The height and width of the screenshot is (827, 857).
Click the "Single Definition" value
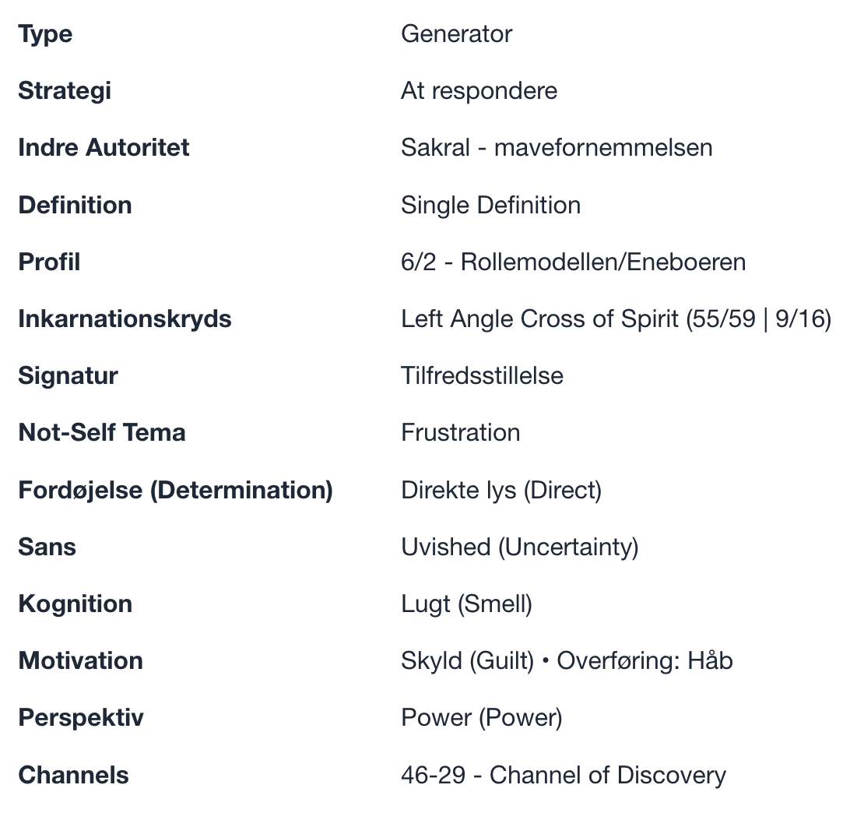pos(490,205)
